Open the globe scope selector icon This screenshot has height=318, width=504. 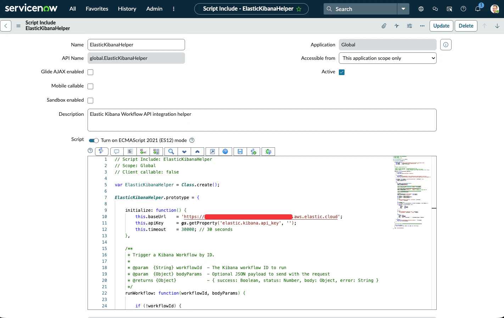[421, 9]
